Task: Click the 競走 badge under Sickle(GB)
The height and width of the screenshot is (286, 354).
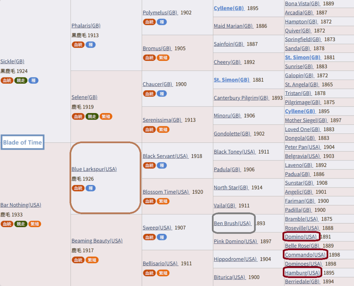Action: pyautogui.click(x=21, y=81)
